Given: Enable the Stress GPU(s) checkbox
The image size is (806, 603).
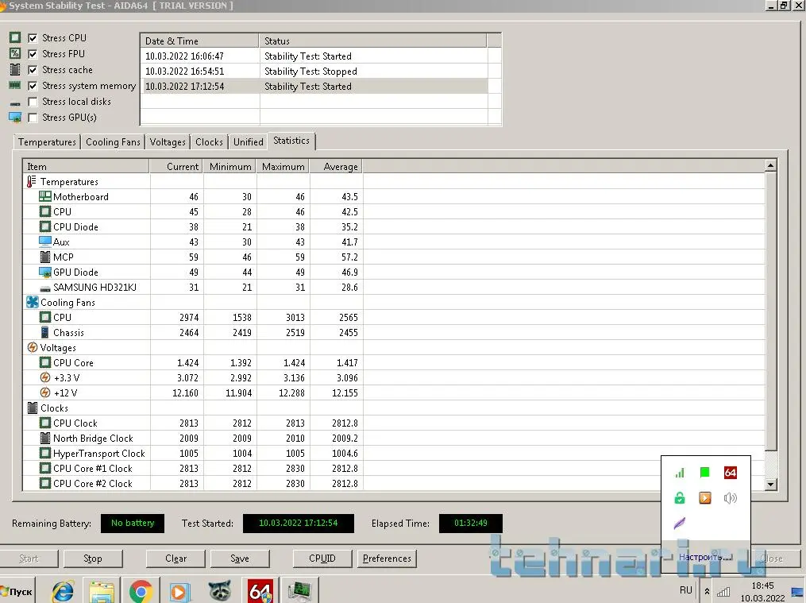Looking at the screenshot, I should point(33,118).
